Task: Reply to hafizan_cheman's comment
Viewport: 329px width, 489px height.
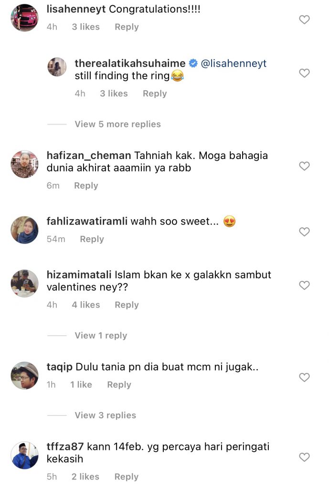Action: click(x=86, y=186)
